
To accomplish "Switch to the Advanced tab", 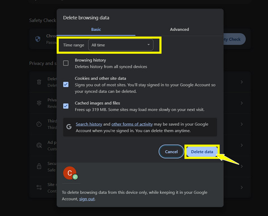I will tap(179, 29).
